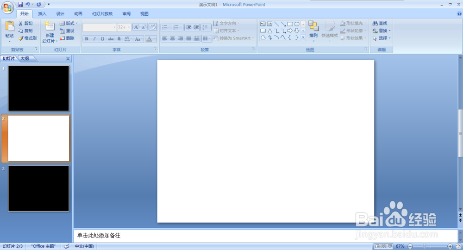The height and width of the screenshot is (250, 463).
Task: Expand 对齐文本 align text menu
Action: [226, 31]
